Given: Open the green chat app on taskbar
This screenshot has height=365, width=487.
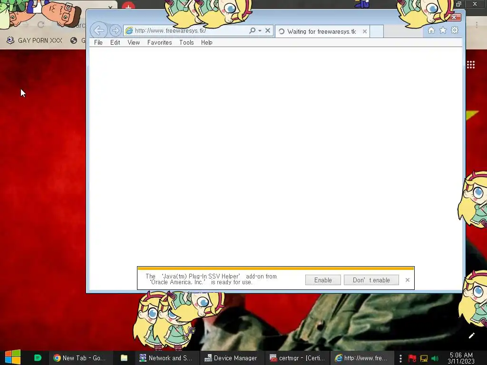Looking at the screenshot, I should pyautogui.click(x=38, y=358).
